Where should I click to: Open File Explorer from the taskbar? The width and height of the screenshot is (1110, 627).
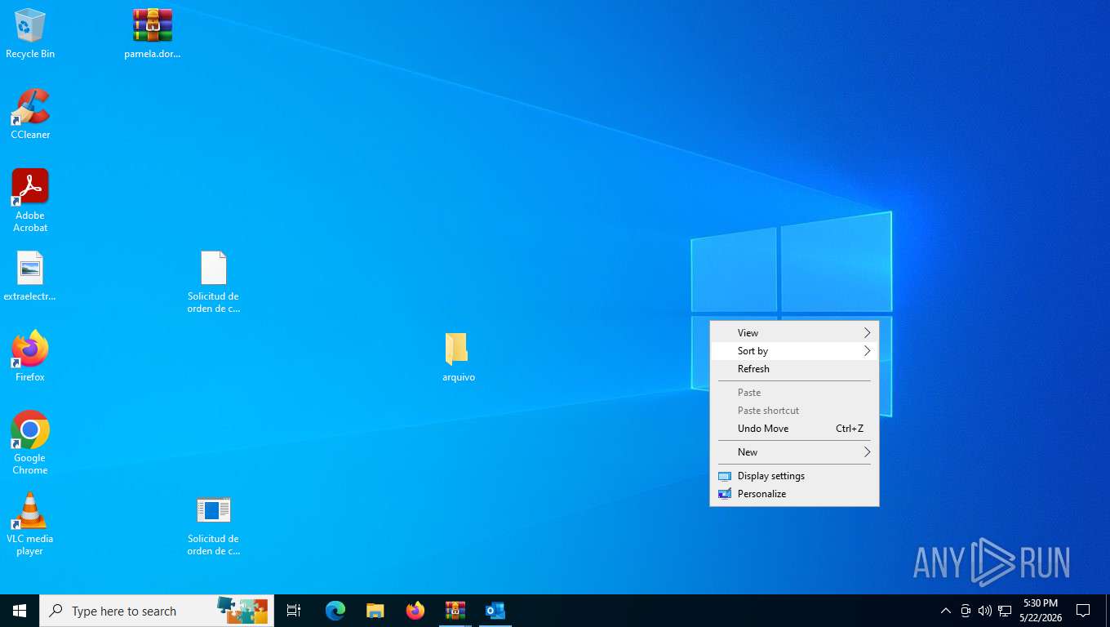click(375, 611)
